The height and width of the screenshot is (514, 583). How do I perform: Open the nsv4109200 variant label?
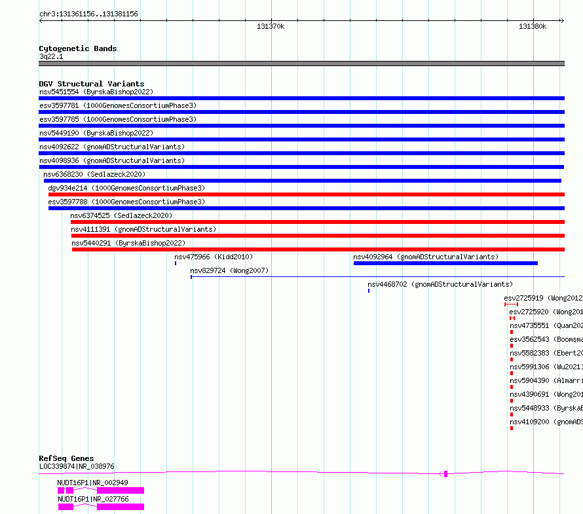tap(546, 422)
